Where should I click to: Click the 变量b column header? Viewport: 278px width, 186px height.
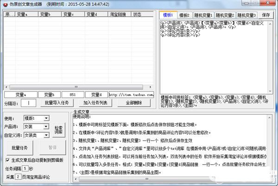tap(50, 14)
